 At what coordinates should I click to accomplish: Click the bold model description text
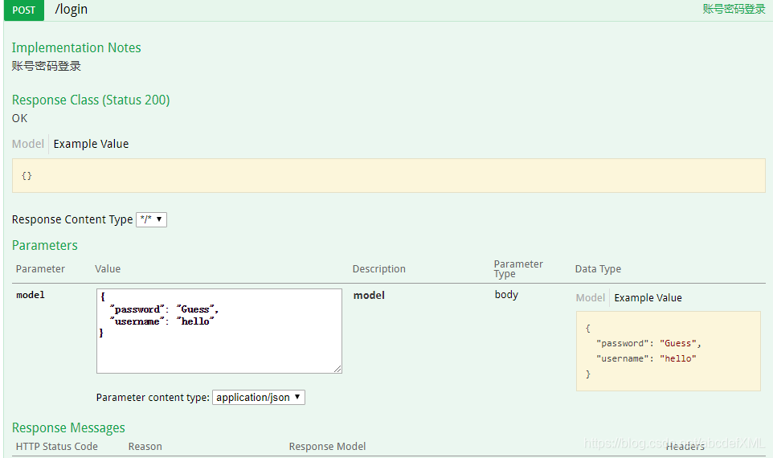pyautogui.click(x=369, y=296)
